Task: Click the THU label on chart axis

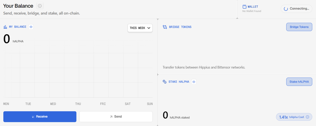Action: pyautogui.click(x=78, y=104)
